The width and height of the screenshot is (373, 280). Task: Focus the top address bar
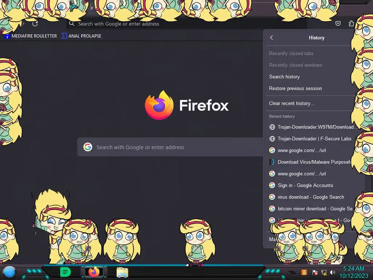point(186,24)
